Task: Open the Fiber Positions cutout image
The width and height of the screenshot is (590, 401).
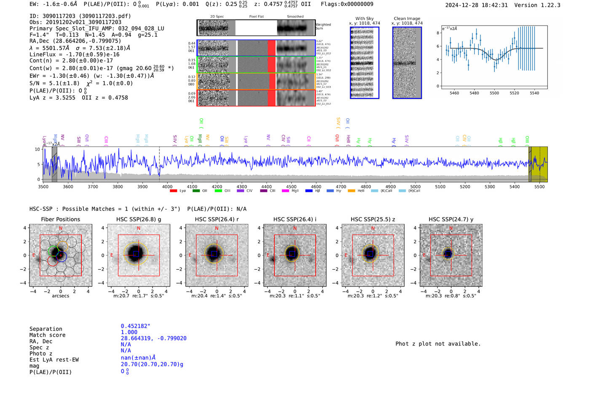Action: [x=61, y=255]
